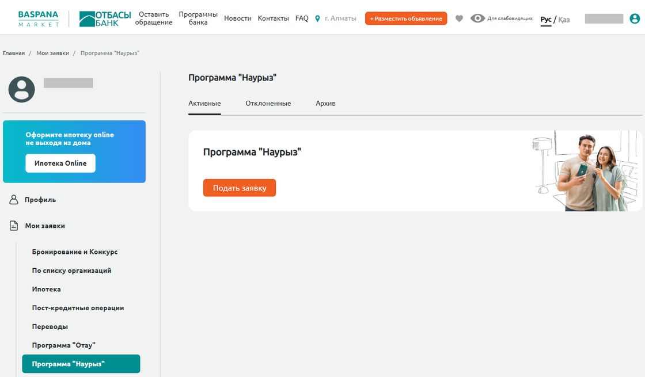This screenshot has width=645, height=377.
Task: Open the г. Алматы city selector
Action: point(340,18)
